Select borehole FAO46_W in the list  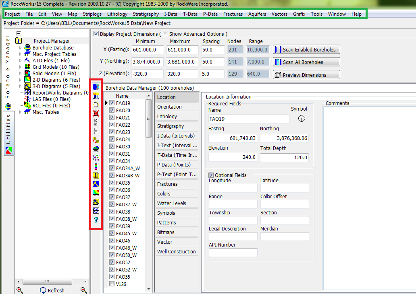[126, 248]
